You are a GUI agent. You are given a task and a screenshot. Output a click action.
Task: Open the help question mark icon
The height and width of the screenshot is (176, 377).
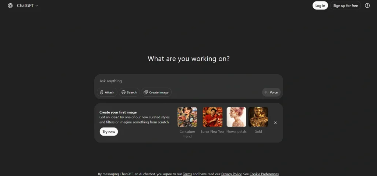point(367,6)
